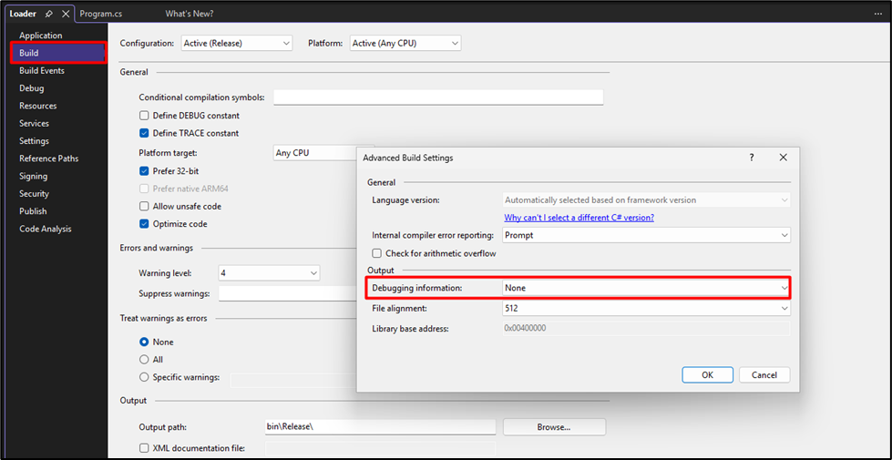Select the Build page in sidebar
This screenshot has height=460, width=892.
[58, 53]
